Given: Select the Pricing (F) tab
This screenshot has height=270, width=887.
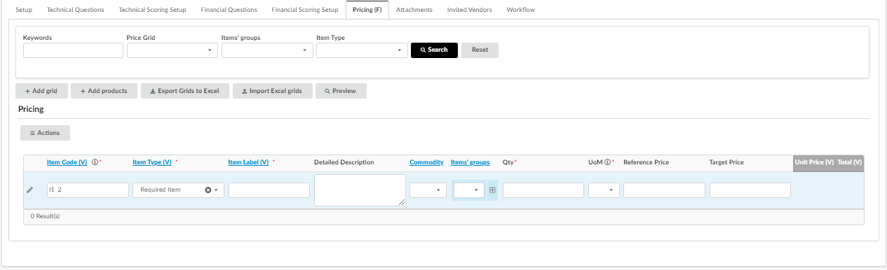Looking at the screenshot, I should pos(367,10).
